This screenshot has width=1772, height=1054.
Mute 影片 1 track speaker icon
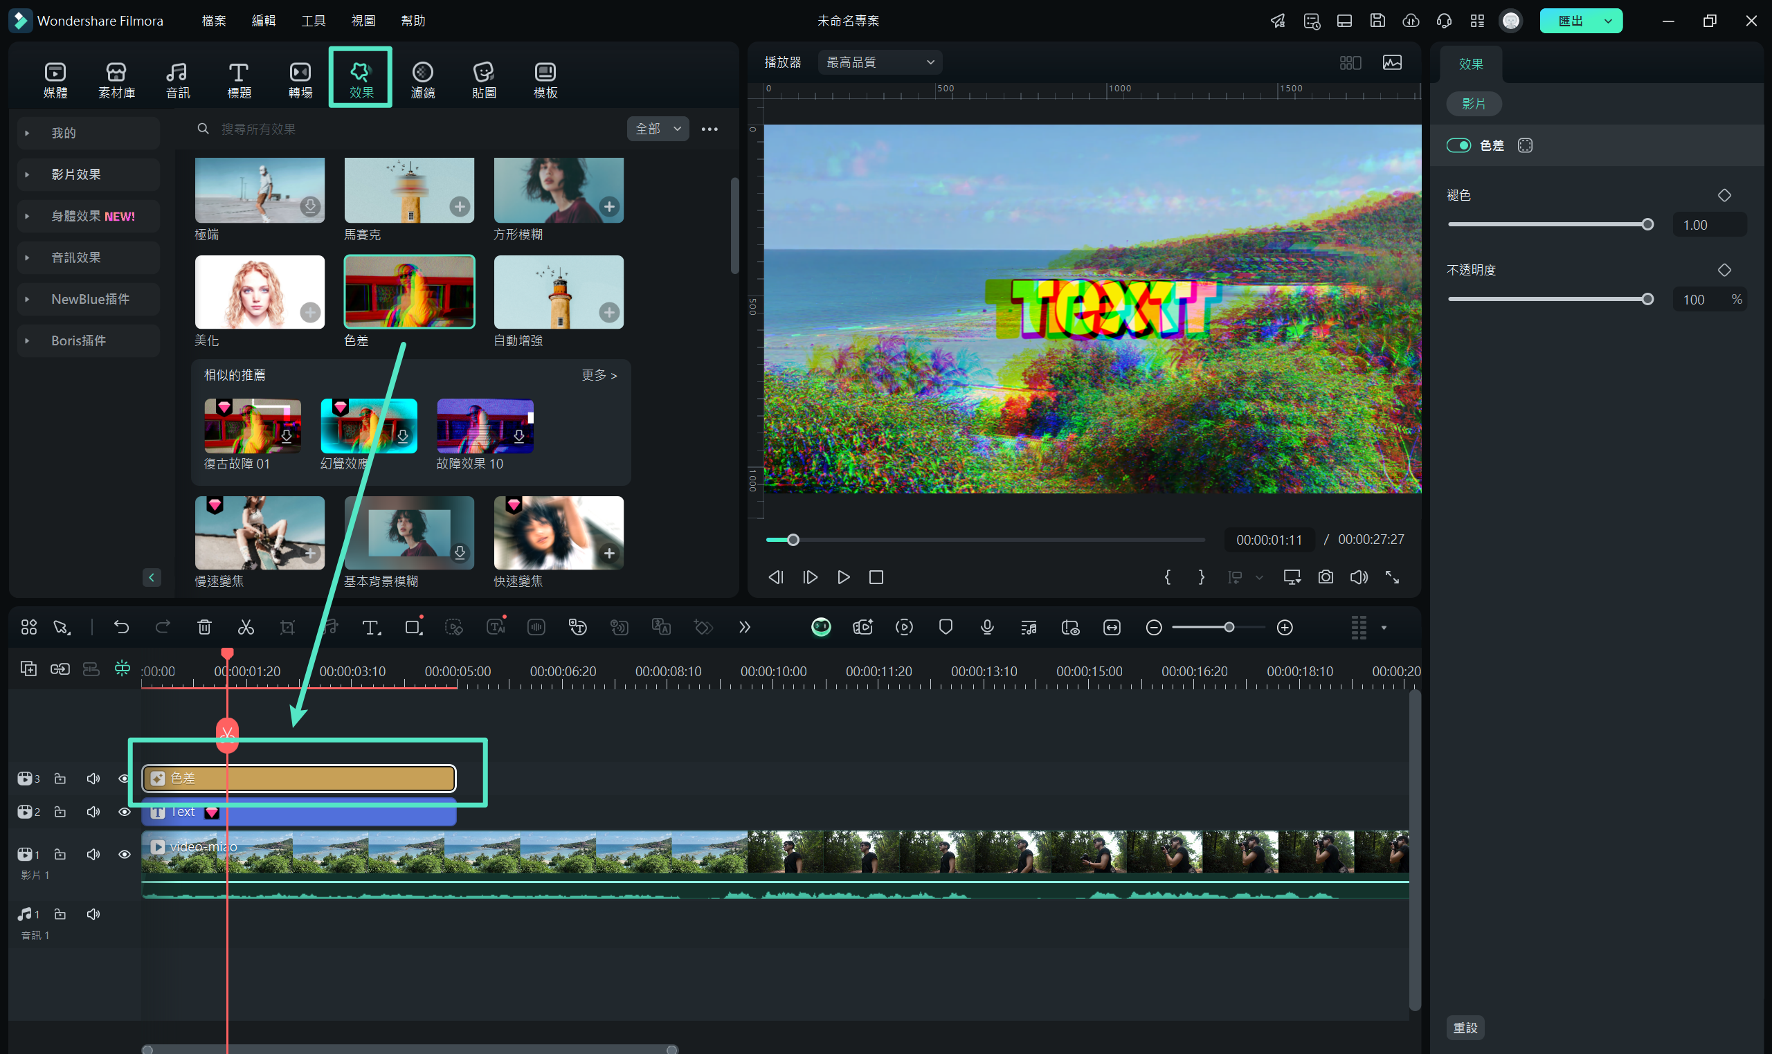(x=93, y=855)
